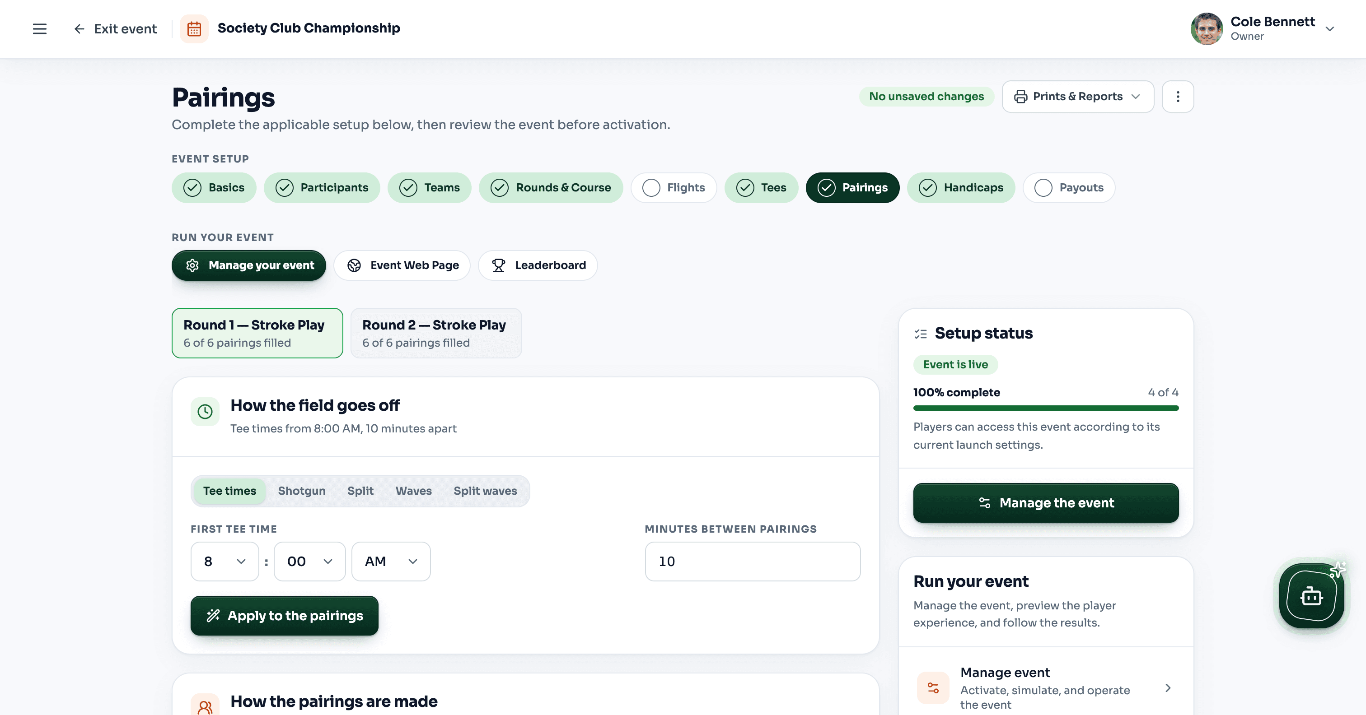
Task: Expand the Manage event row chevron
Action: tap(1168, 688)
